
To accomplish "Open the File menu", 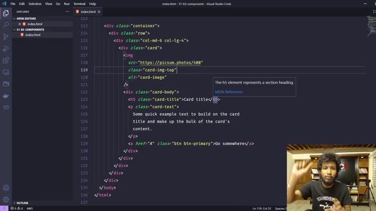I will pos(13,4).
